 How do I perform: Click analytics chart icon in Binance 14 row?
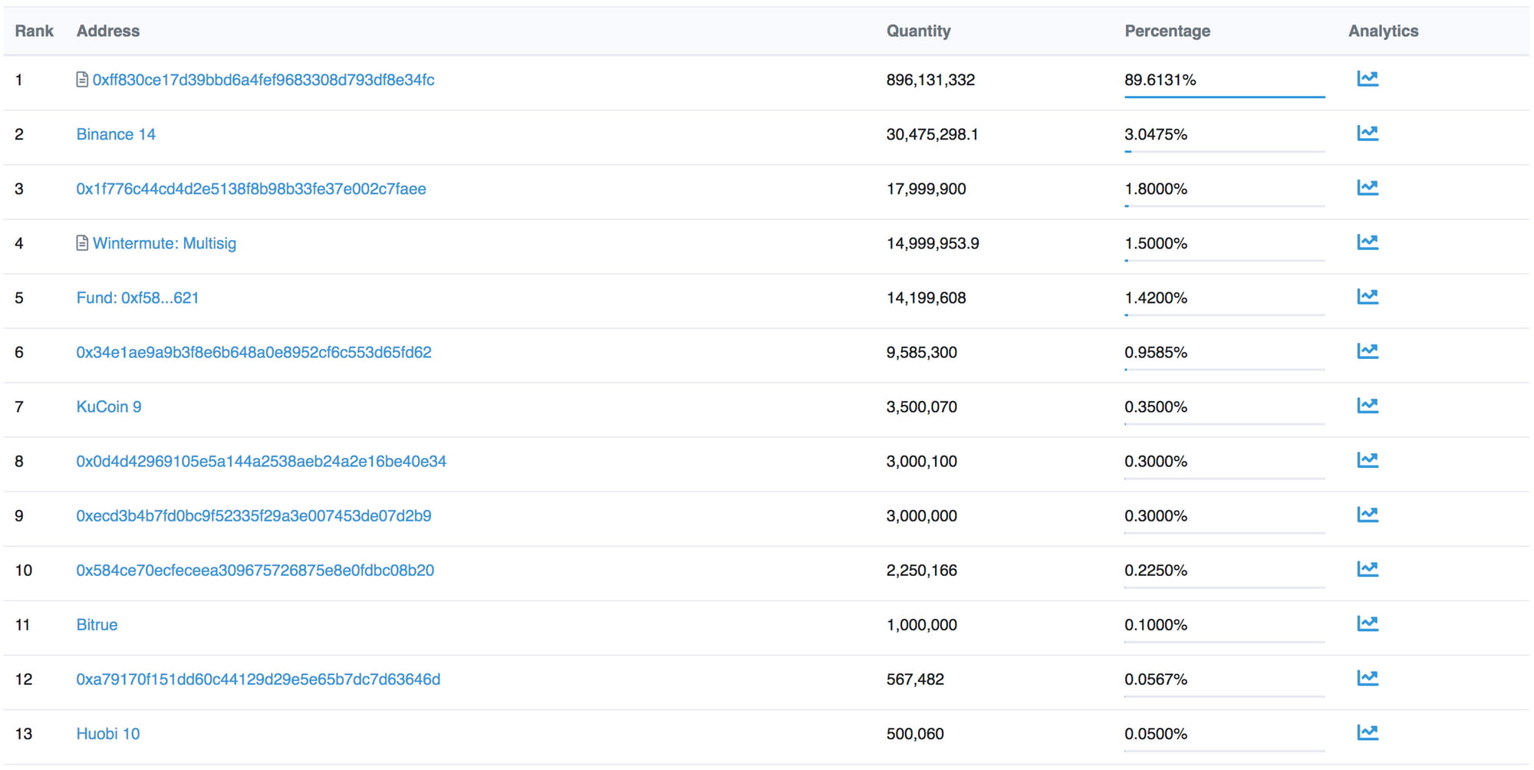[x=1367, y=133]
